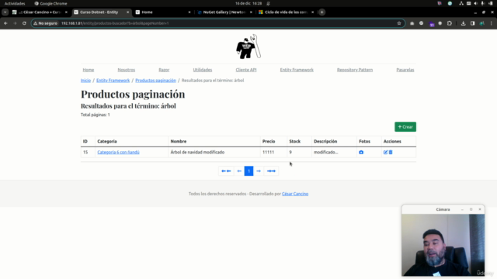Click the Total páginas: 1 text

point(95,115)
